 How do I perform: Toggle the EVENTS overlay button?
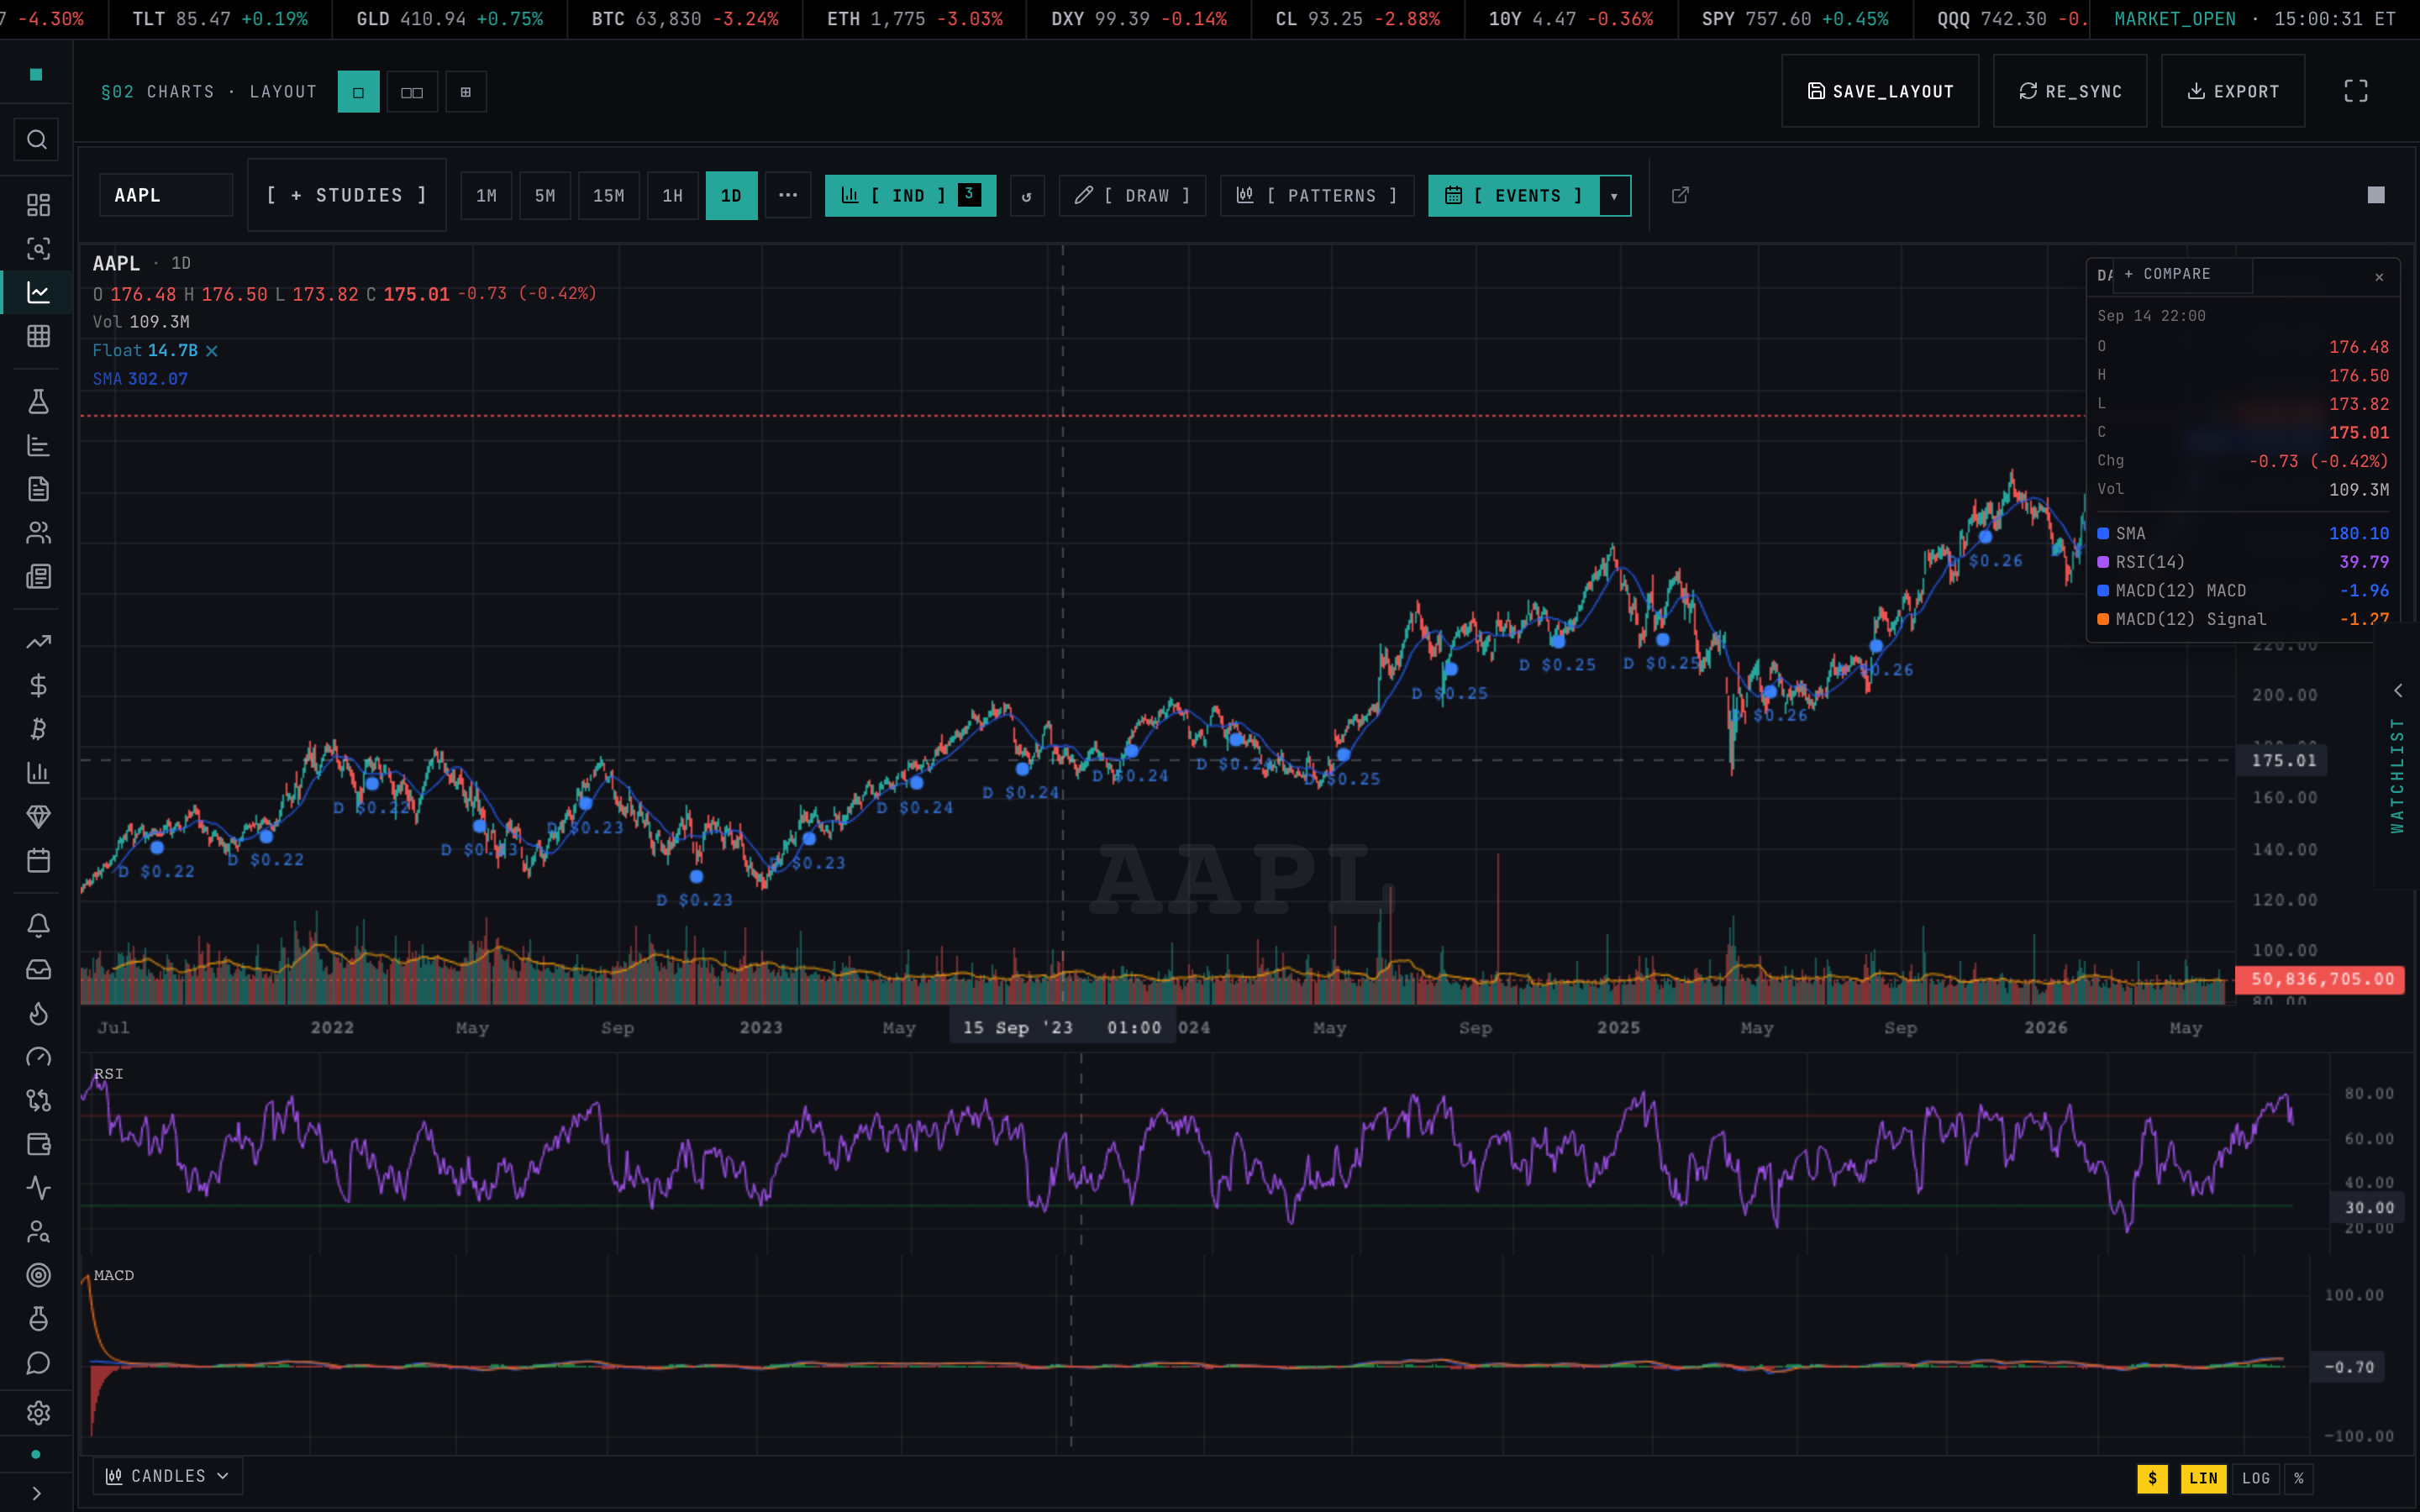coord(1514,196)
